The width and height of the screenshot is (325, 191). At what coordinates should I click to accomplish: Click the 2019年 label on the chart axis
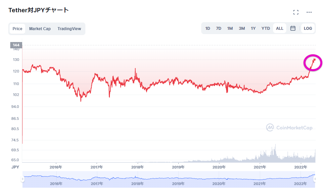[178, 167]
